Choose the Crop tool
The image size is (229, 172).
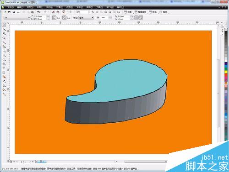click(4, 33)
